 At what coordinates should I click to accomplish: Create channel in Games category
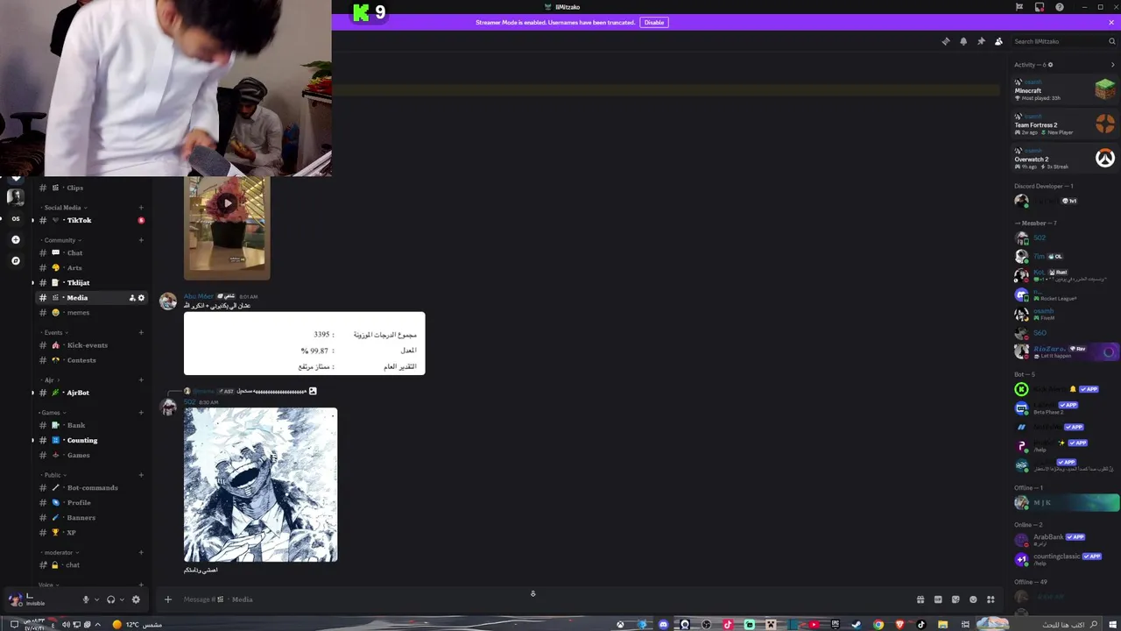(x=141, y=413)
